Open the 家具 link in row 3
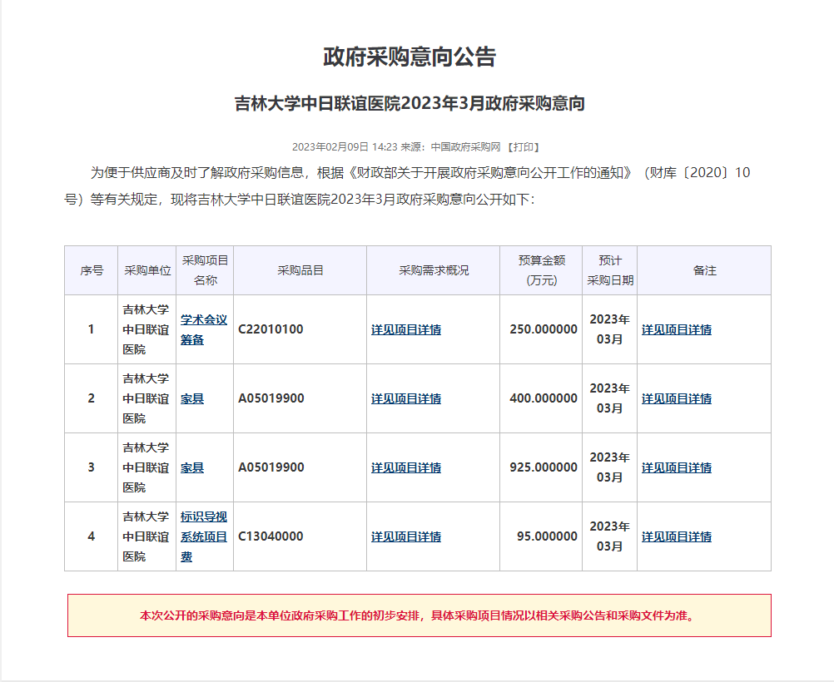Viewport: 834px width, 682px height. point(192,467)
